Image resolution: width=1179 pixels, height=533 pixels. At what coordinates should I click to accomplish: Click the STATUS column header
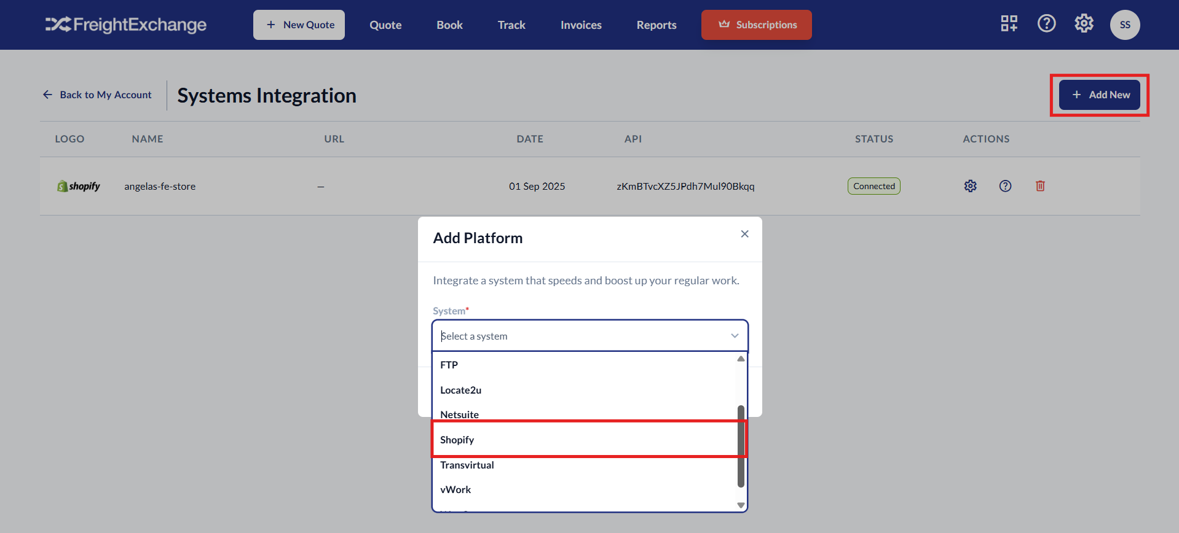pos(874,139)
